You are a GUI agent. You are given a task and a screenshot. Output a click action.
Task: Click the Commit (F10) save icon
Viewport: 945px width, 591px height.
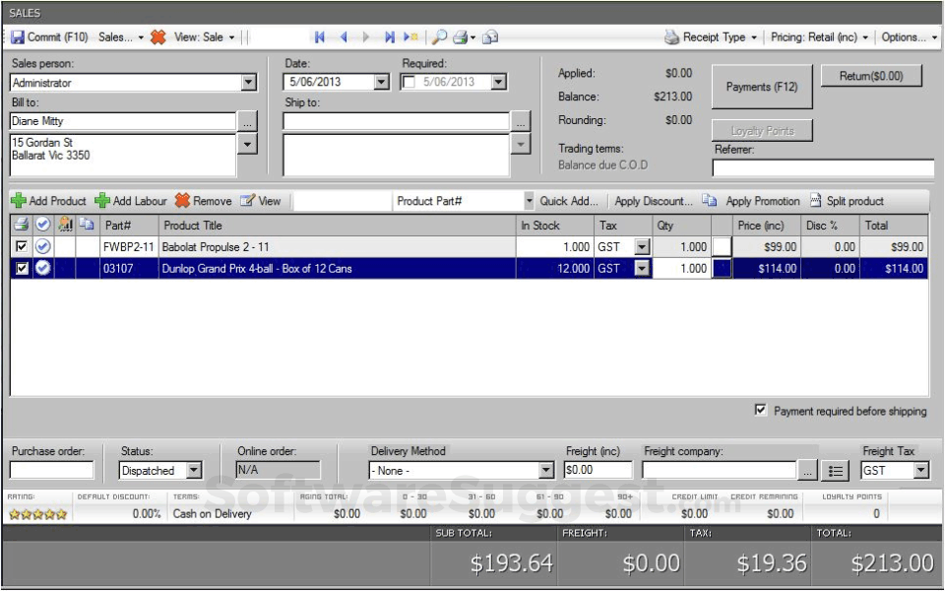18,36
